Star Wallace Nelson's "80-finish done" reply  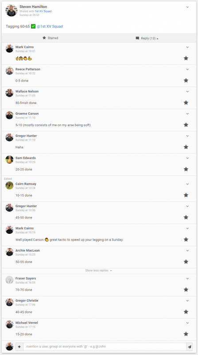[x=186, y=103]
